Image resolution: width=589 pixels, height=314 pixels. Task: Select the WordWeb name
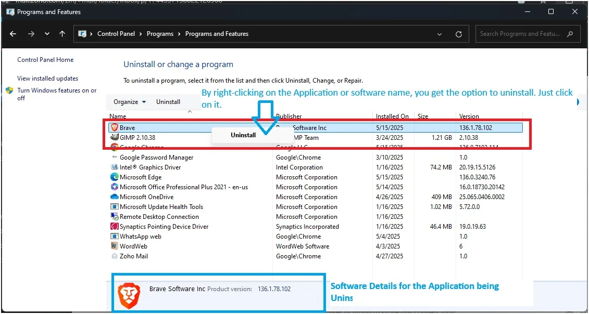133,246
